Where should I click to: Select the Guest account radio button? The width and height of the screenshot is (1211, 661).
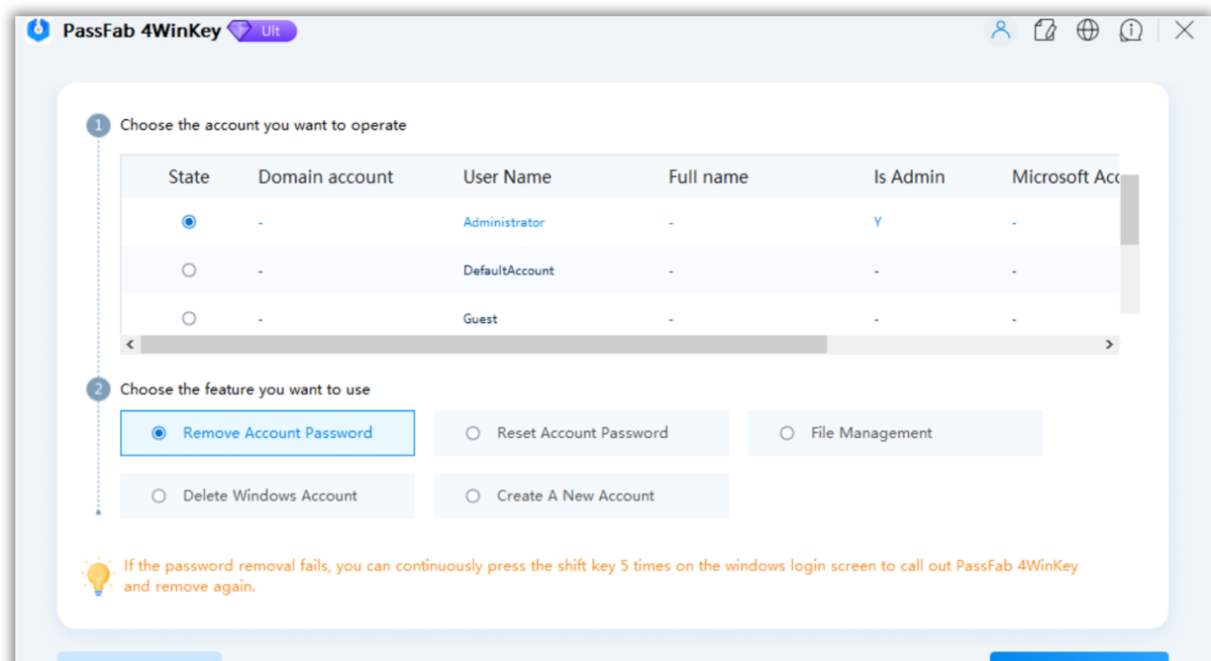(x=189, y=318)
